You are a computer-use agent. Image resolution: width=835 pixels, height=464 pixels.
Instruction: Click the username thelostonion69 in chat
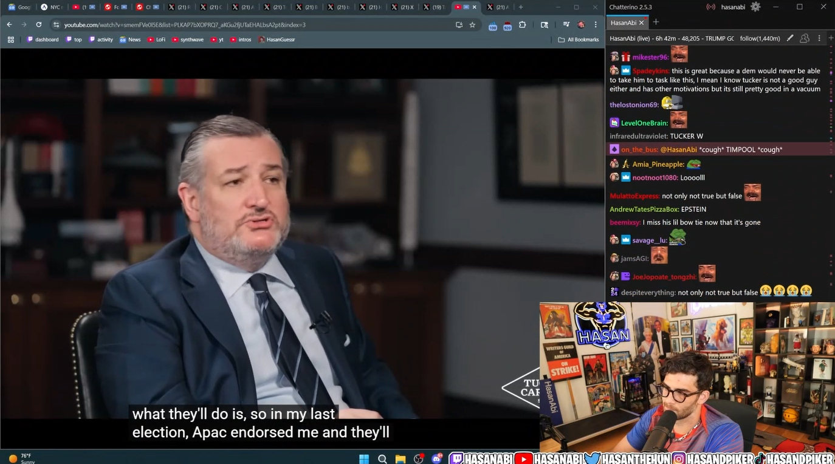(634, 105)
